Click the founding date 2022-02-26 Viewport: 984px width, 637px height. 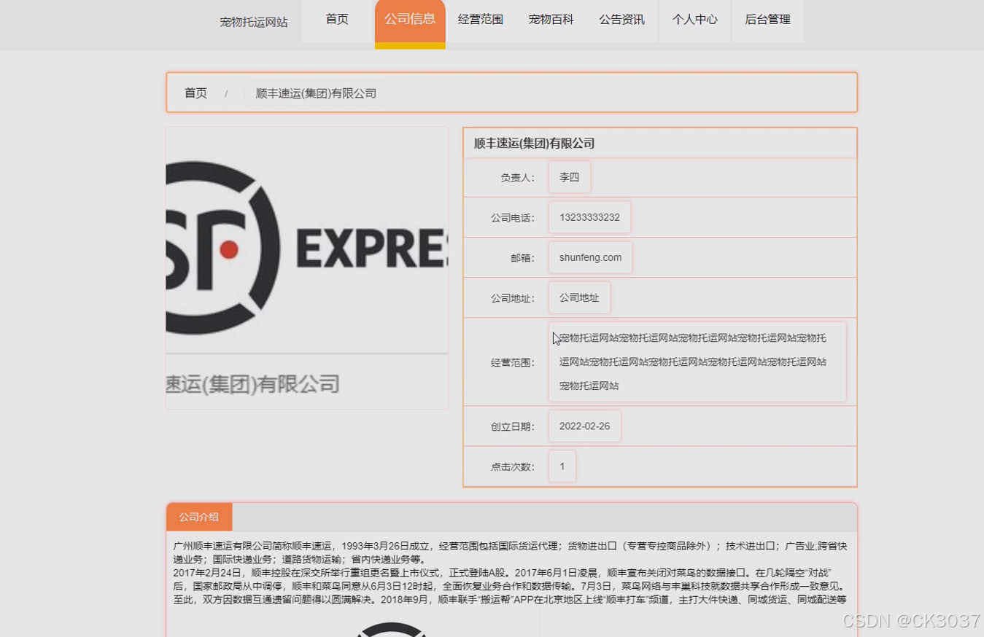584,426
